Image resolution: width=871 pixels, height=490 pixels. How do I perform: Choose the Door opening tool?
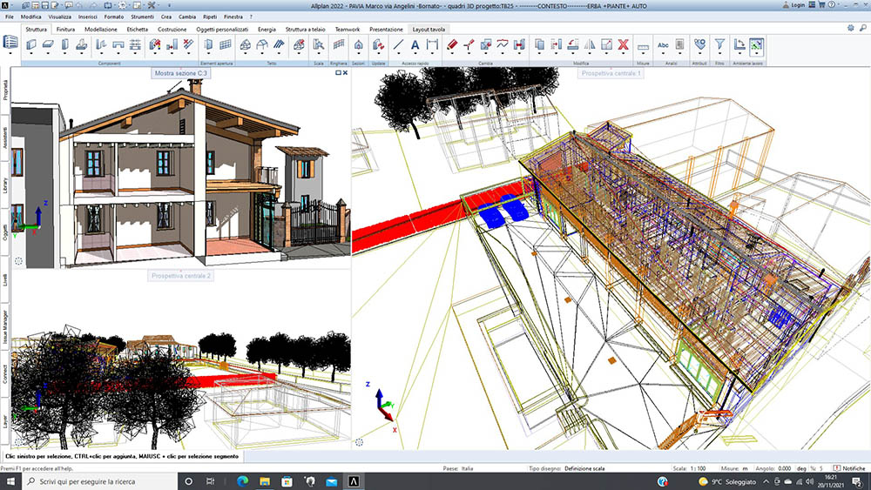(x=208, y=45)
